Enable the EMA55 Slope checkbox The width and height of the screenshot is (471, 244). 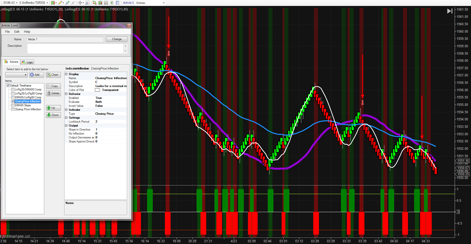13,105
